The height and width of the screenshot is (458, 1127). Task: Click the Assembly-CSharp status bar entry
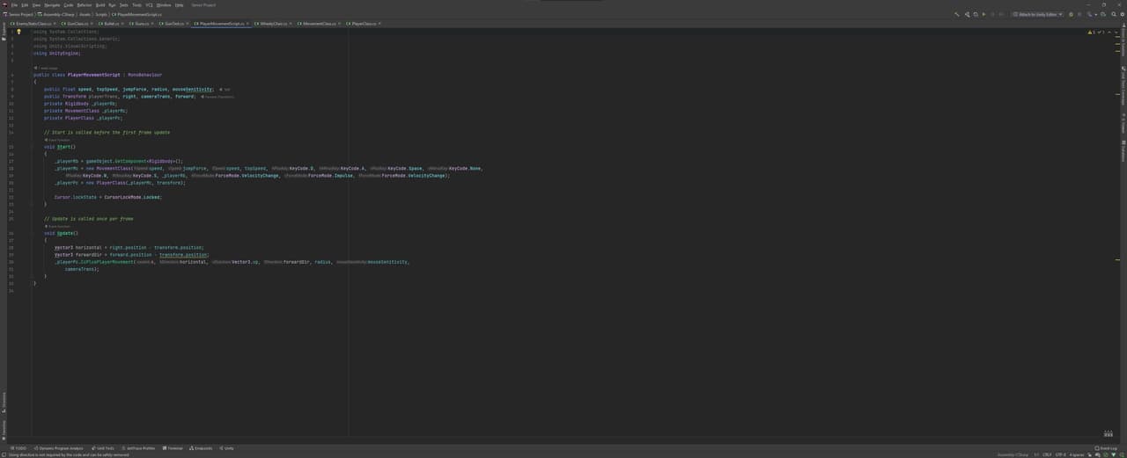1013,454
